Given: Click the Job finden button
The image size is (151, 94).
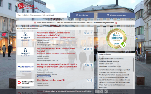Looking at the screenshot, I should pyautogui.click(x=82, y=15).
